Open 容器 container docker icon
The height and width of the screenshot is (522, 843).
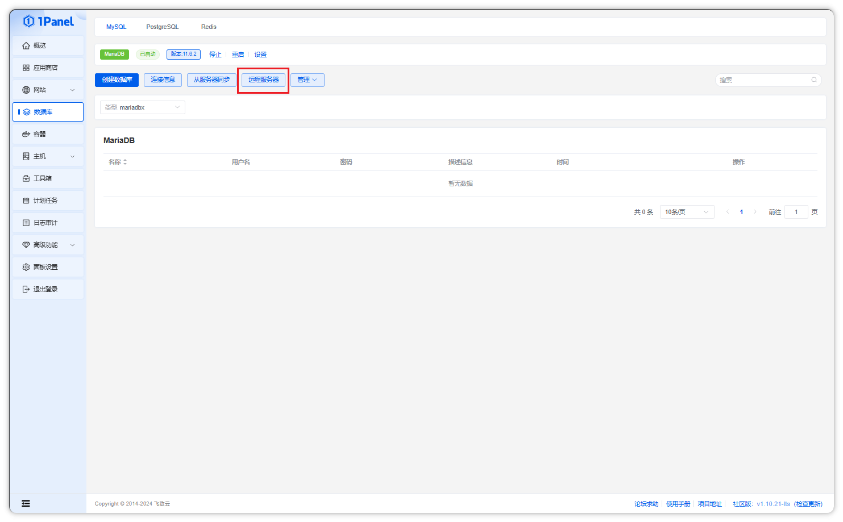26,134
